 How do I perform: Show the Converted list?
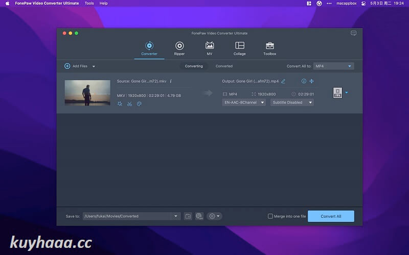pos(224,66)
